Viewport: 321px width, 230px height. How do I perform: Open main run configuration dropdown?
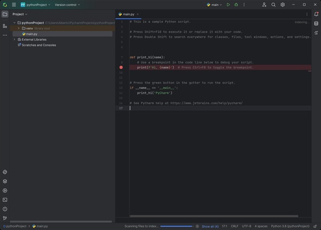[214, 5]
